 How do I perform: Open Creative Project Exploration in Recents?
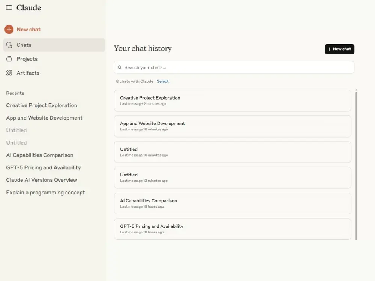coord(42,105)
